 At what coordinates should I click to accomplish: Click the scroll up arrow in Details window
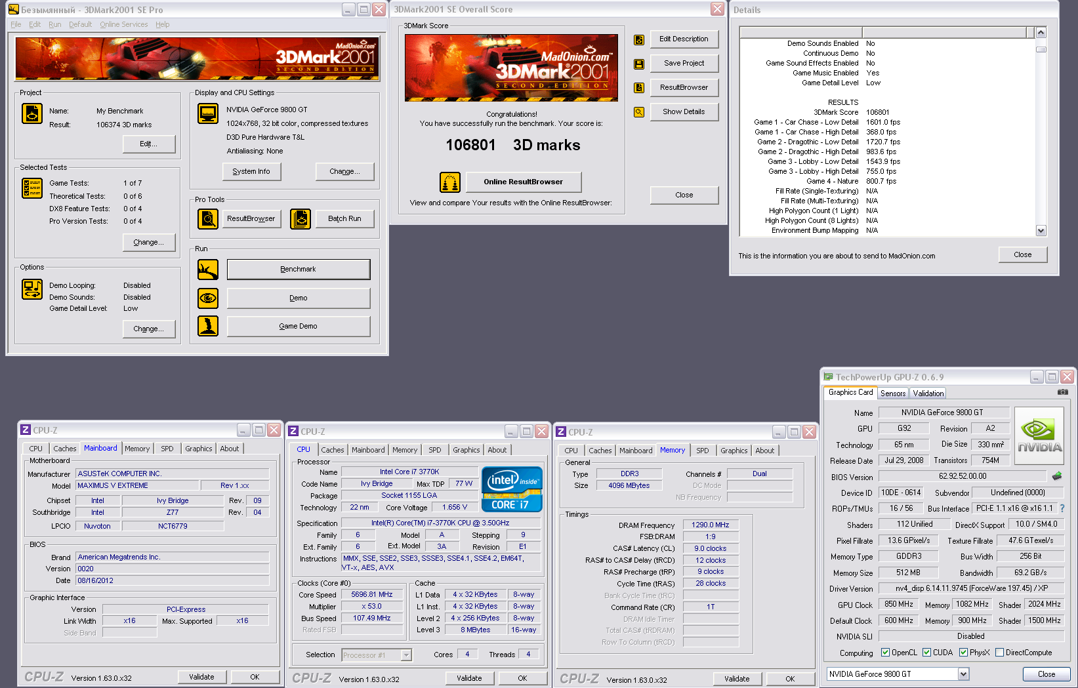1041,32
